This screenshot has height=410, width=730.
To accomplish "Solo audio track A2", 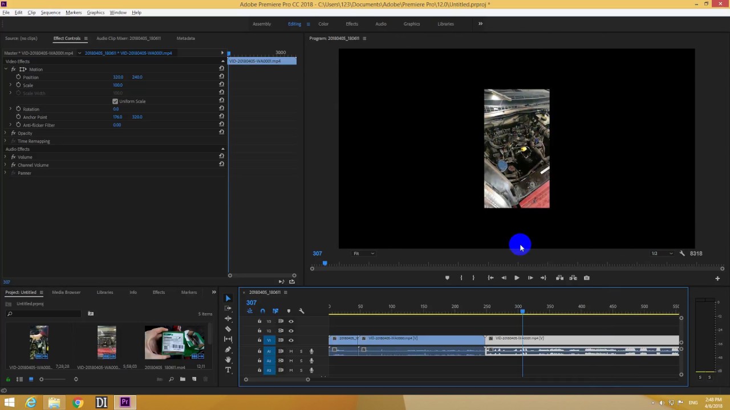I will 301,360.
